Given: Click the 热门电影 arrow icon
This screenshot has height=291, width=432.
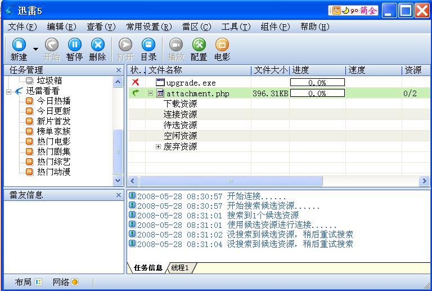Looking at the screenshot, I should (x=29, y=141).
